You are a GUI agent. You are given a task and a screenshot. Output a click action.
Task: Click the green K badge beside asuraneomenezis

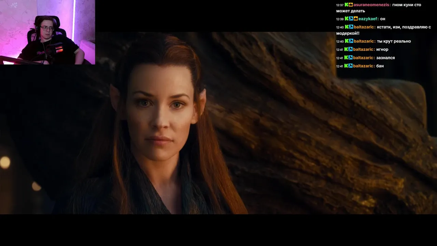click(x=347, y=5)
